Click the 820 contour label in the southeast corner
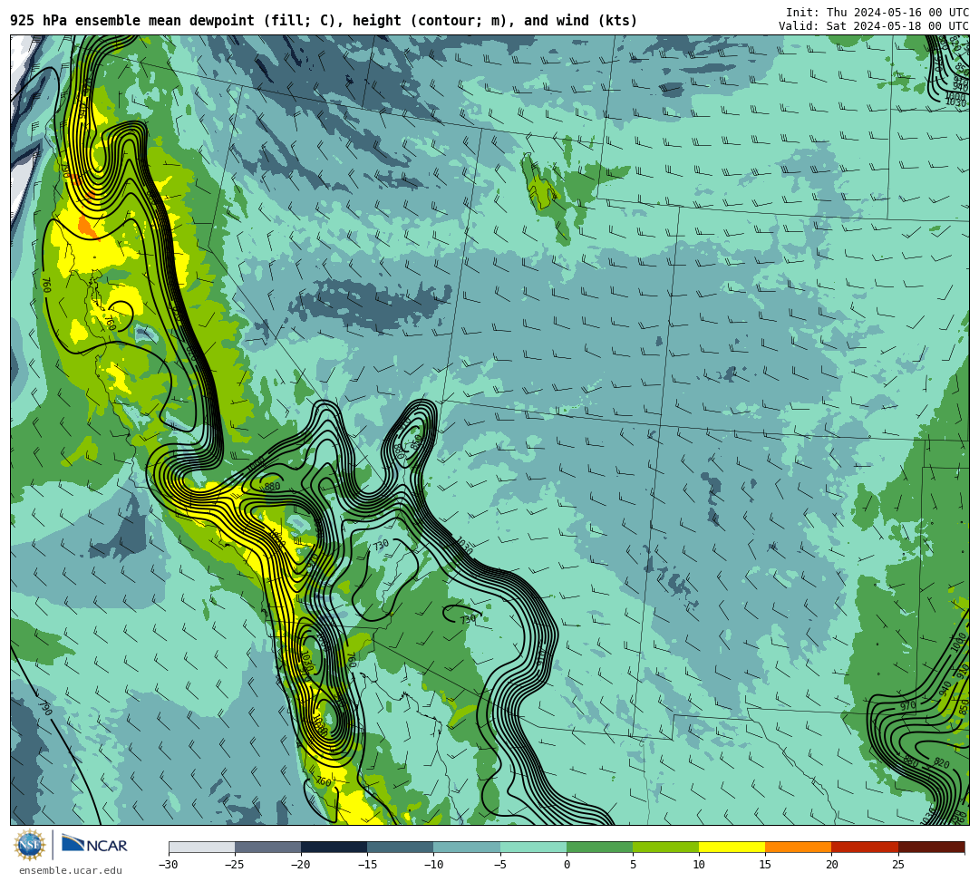This screenshot has width=979, height=882. (942, 764)
